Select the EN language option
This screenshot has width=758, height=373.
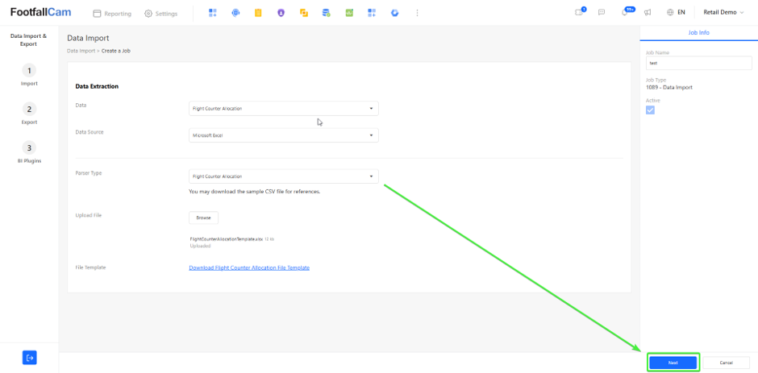coord(681,13)
